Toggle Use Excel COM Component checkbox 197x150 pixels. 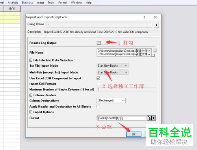tap(98, 78)
